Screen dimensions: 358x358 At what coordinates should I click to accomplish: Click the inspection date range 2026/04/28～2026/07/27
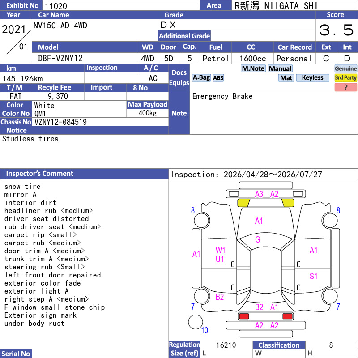273,175
